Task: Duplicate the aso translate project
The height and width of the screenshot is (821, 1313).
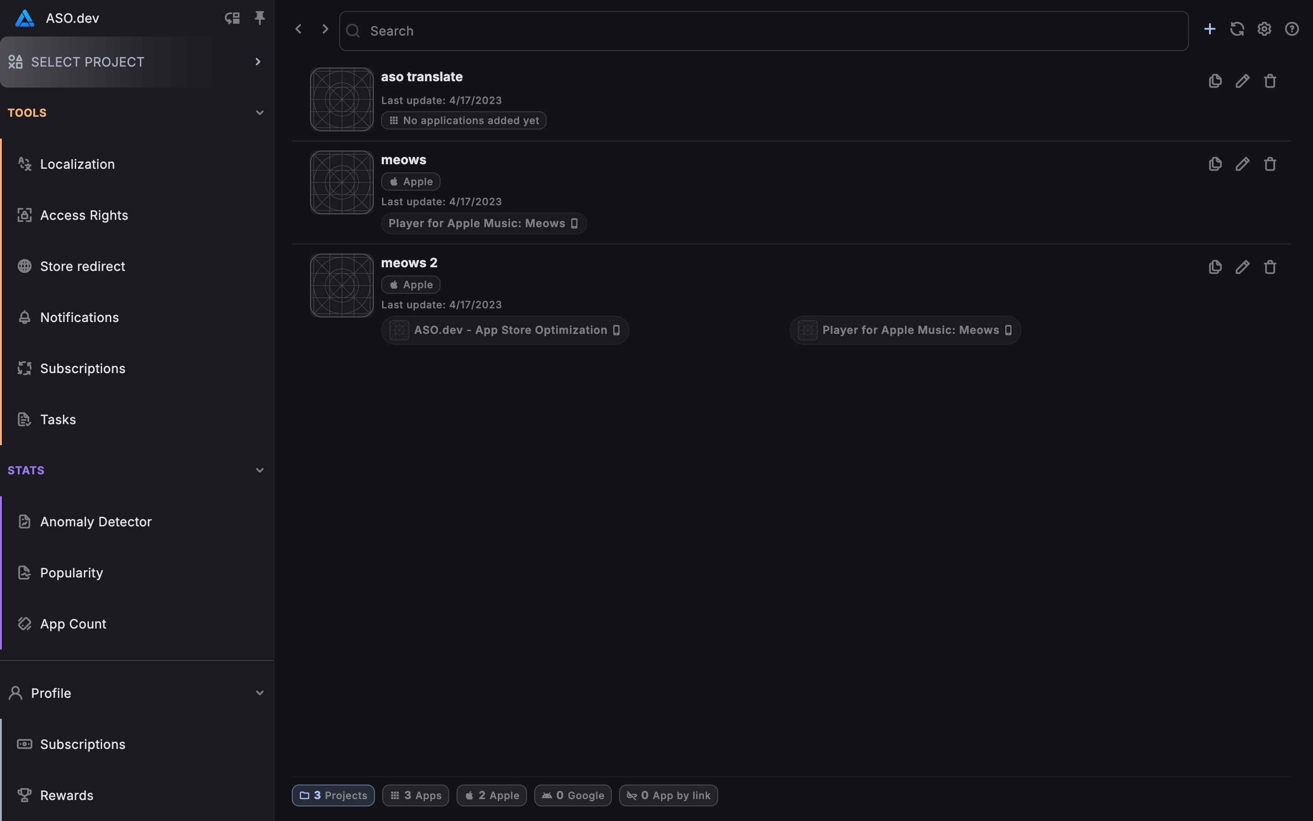Action: point(1215,81)
